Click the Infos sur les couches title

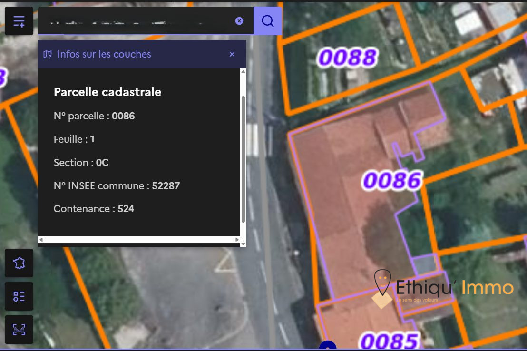104,54
